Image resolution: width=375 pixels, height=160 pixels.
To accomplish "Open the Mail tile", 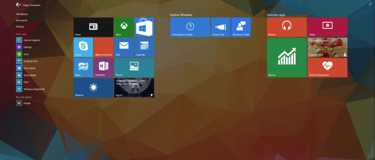I will tap(124, 47).
